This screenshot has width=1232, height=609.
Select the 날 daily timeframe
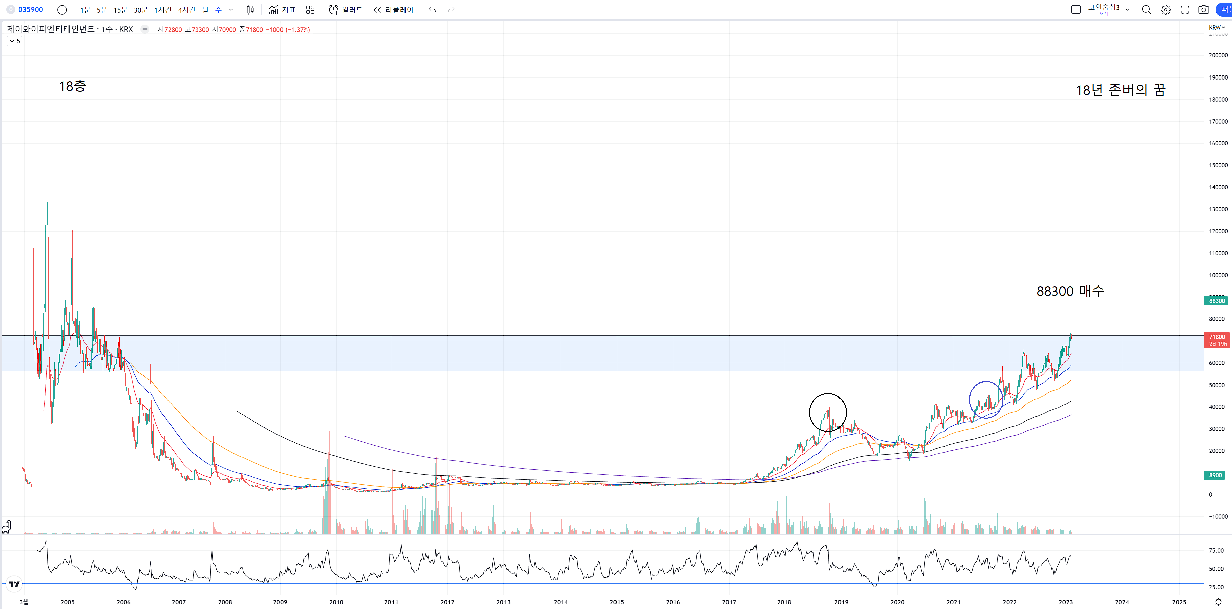[x=205, y=10]
